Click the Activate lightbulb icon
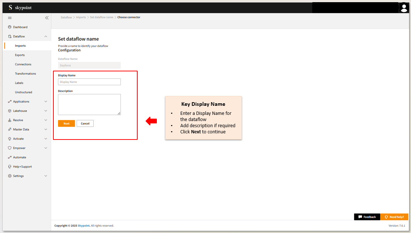411x233 pixels. pos(10,139)
